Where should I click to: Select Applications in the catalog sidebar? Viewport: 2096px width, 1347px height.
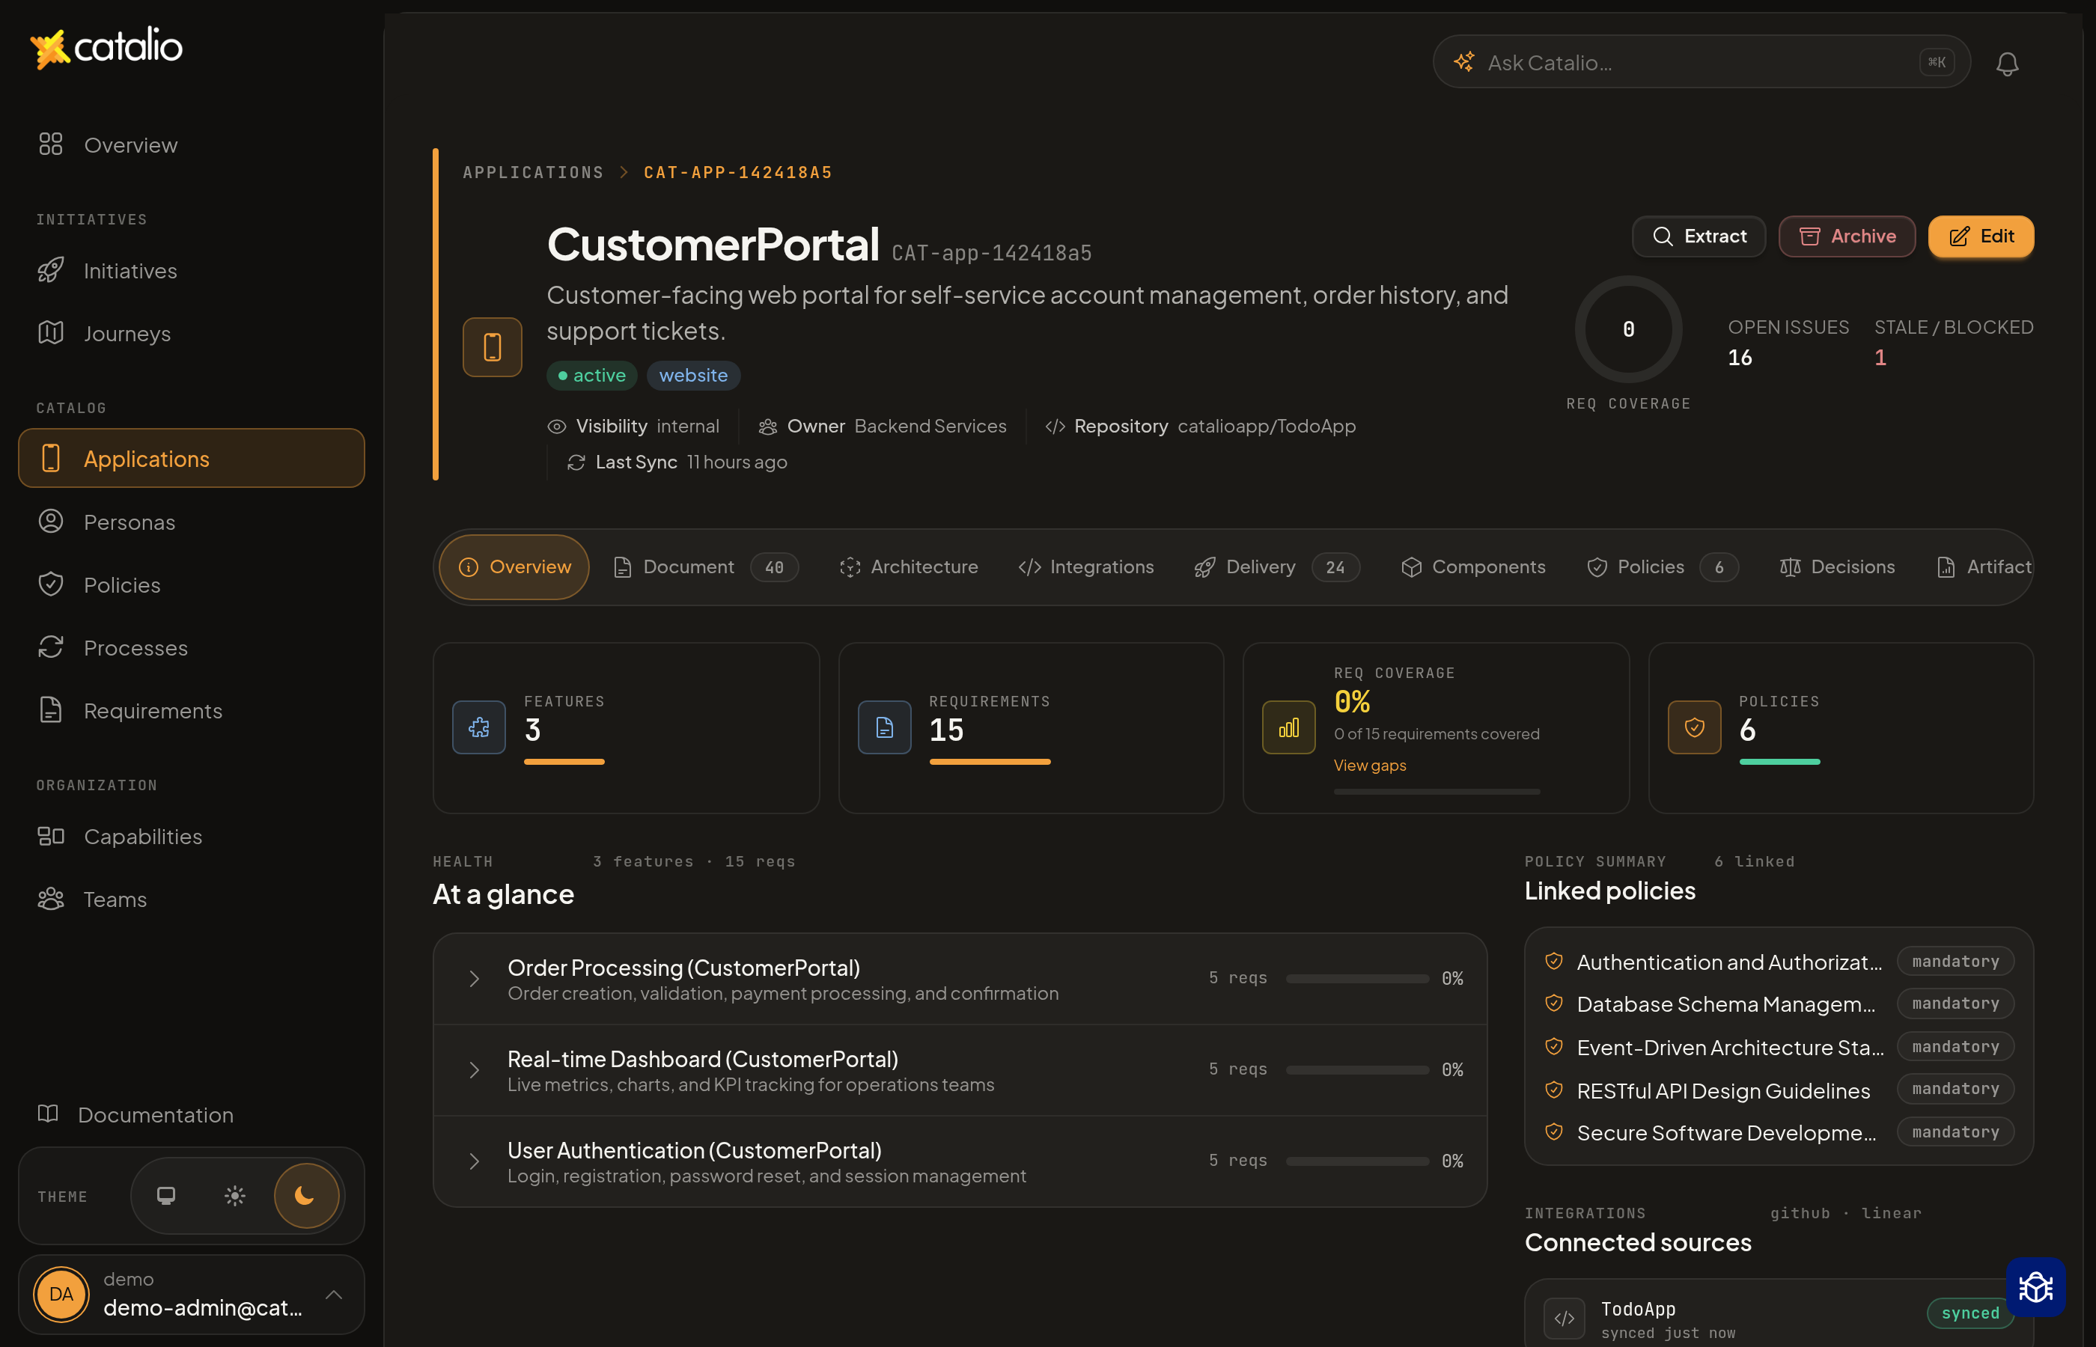[191, 458]
